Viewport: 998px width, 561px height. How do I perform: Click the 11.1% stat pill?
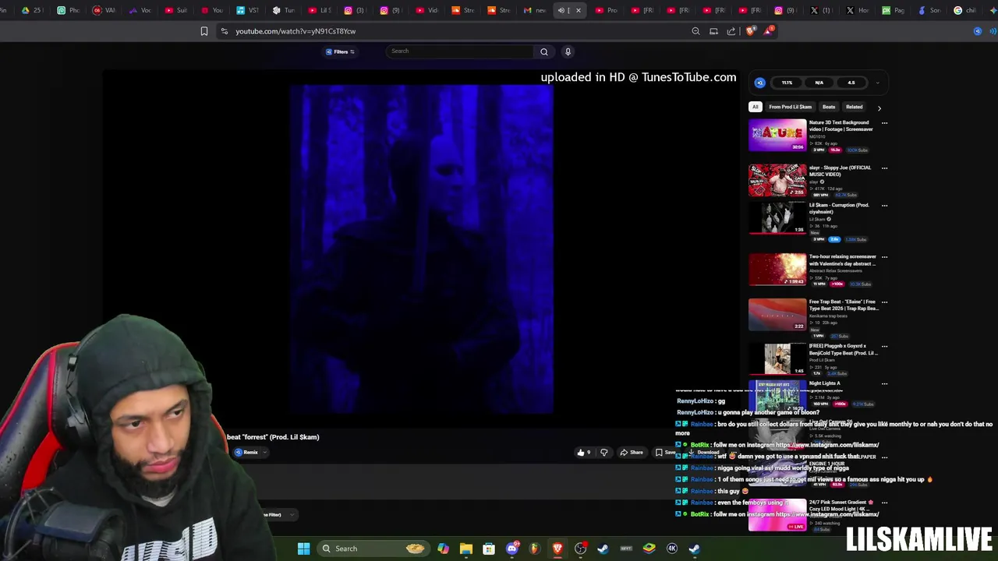pyautogui.click(x=787, y=83)
